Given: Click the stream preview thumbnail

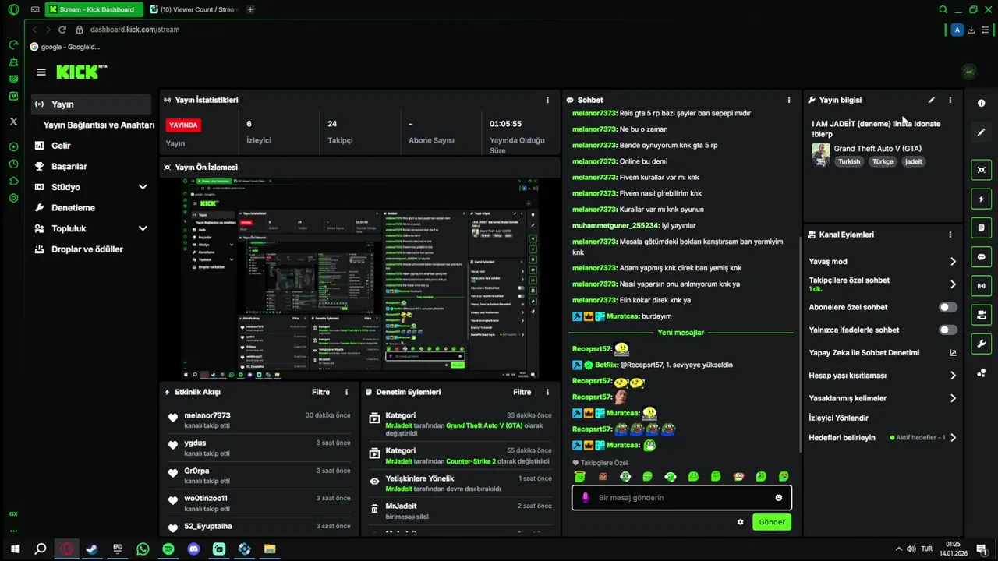Looking at the screenshot, I should pyautogui.click(x=359, y=278).
